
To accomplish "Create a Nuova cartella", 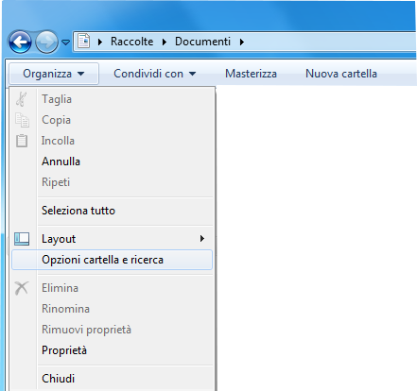I will point(341,74).
